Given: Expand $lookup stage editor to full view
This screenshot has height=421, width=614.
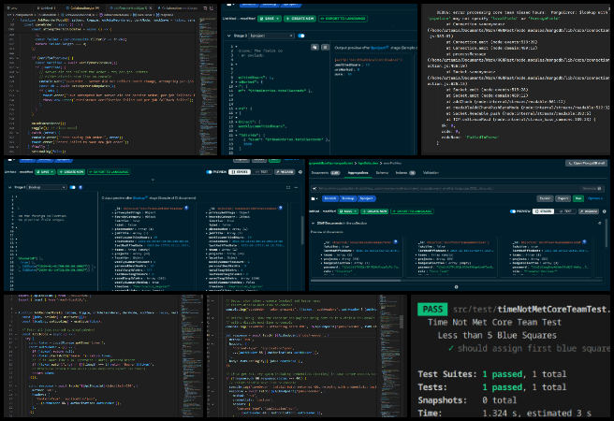Looking at the screenshot, I should click(288, 187).
